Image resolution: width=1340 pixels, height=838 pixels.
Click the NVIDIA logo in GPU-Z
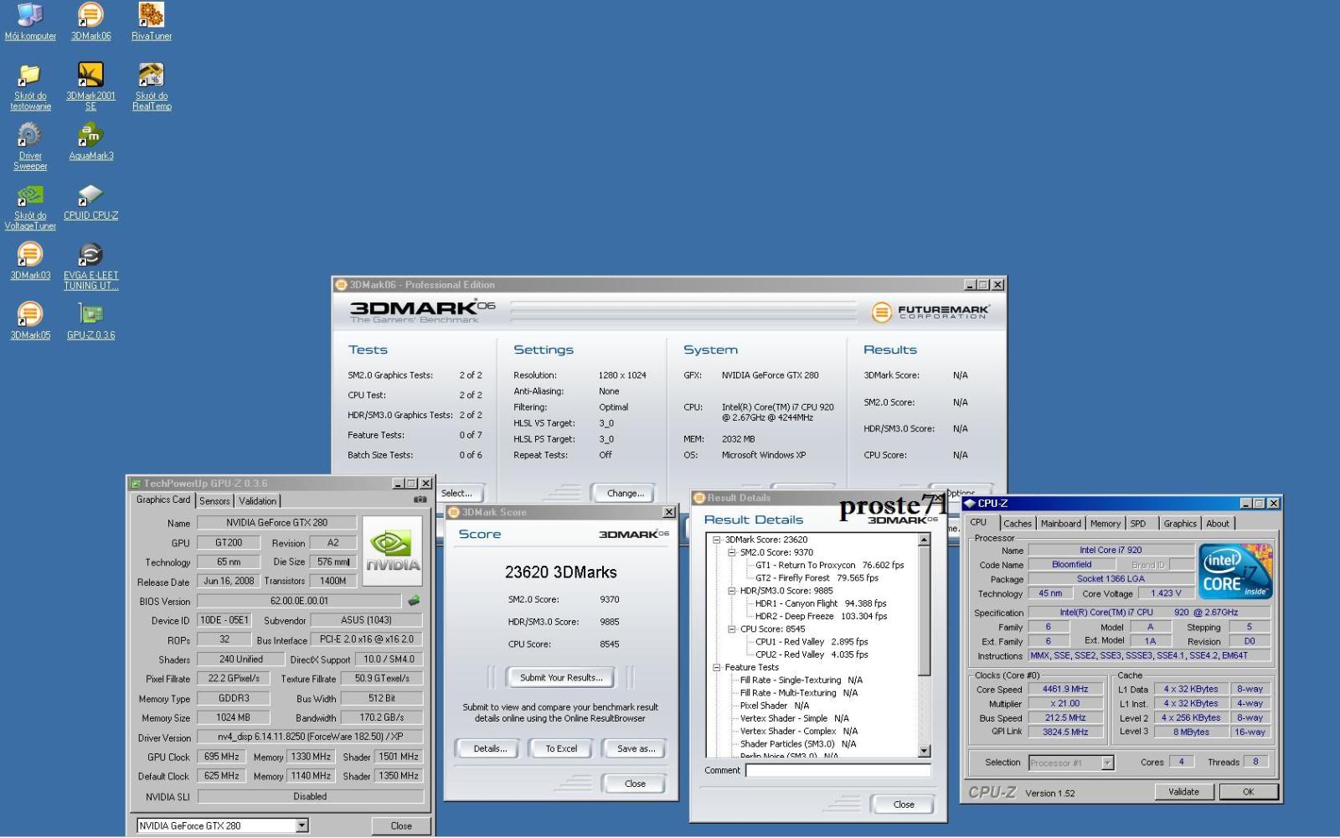tap(393, 551)
